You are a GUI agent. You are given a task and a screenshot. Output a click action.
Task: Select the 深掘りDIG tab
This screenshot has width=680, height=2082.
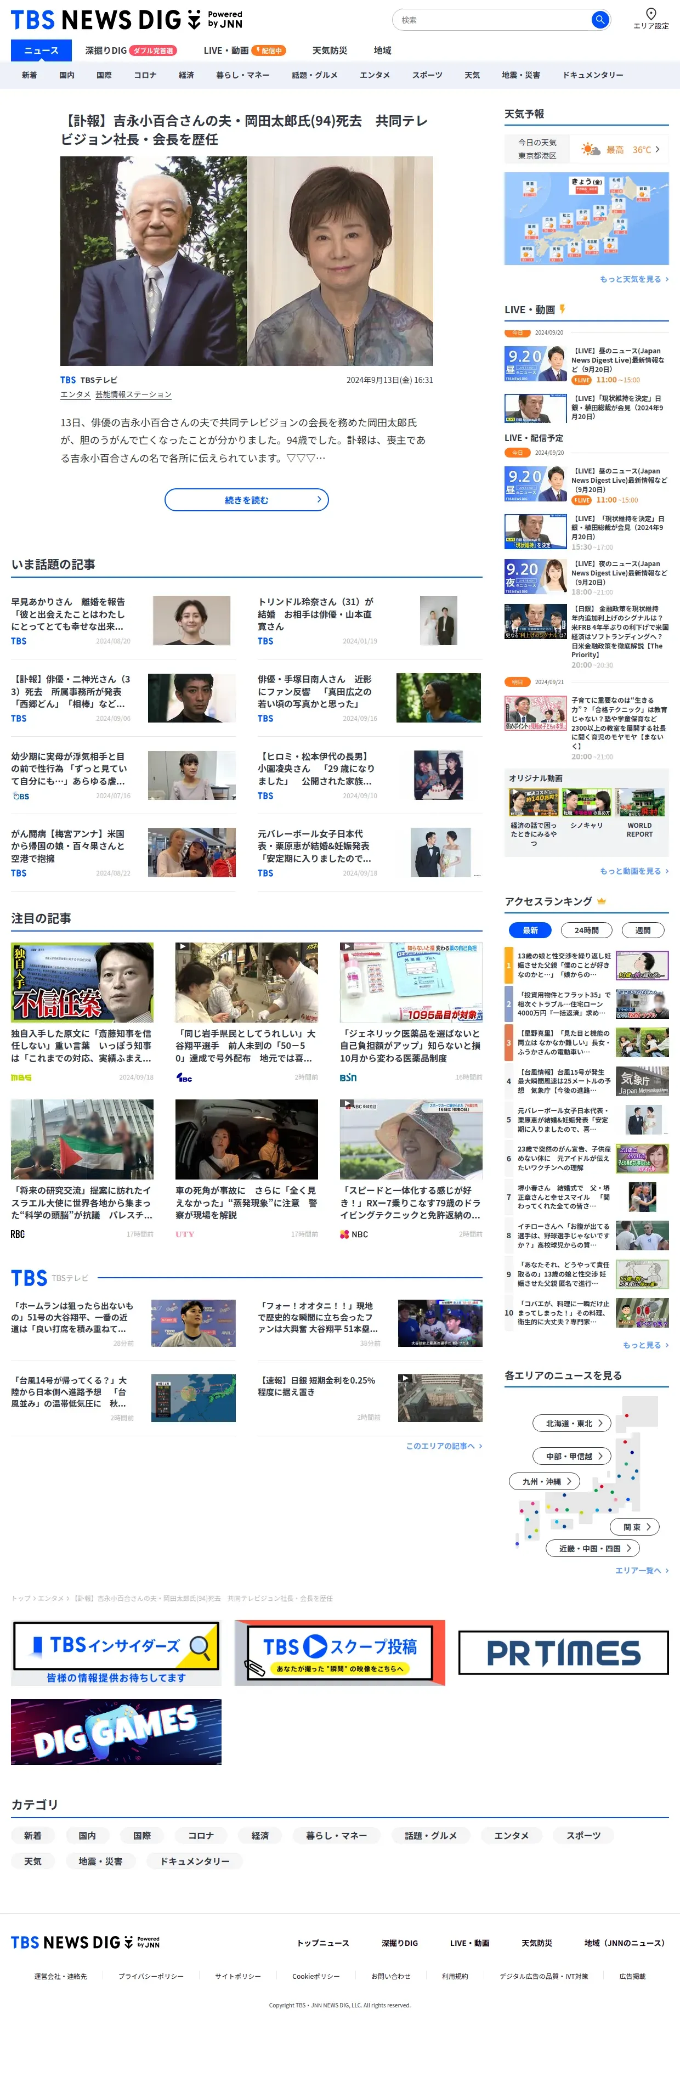click(130, 50)
